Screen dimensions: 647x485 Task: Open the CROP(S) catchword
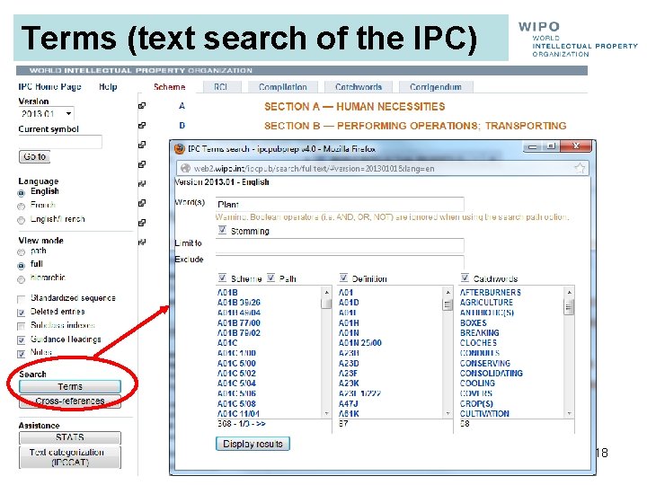(x=476, y=404)
